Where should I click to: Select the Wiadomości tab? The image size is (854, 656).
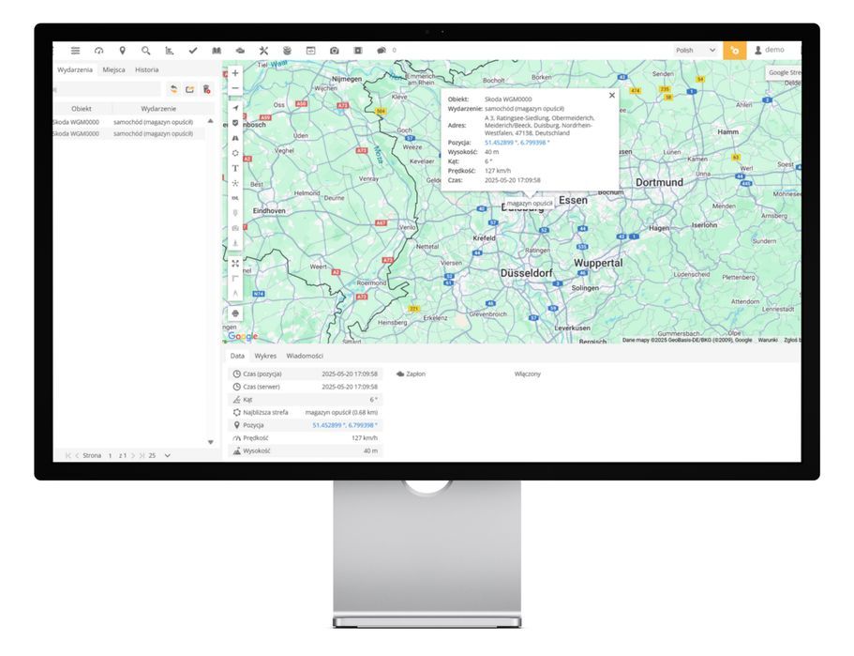click(305, 356)
